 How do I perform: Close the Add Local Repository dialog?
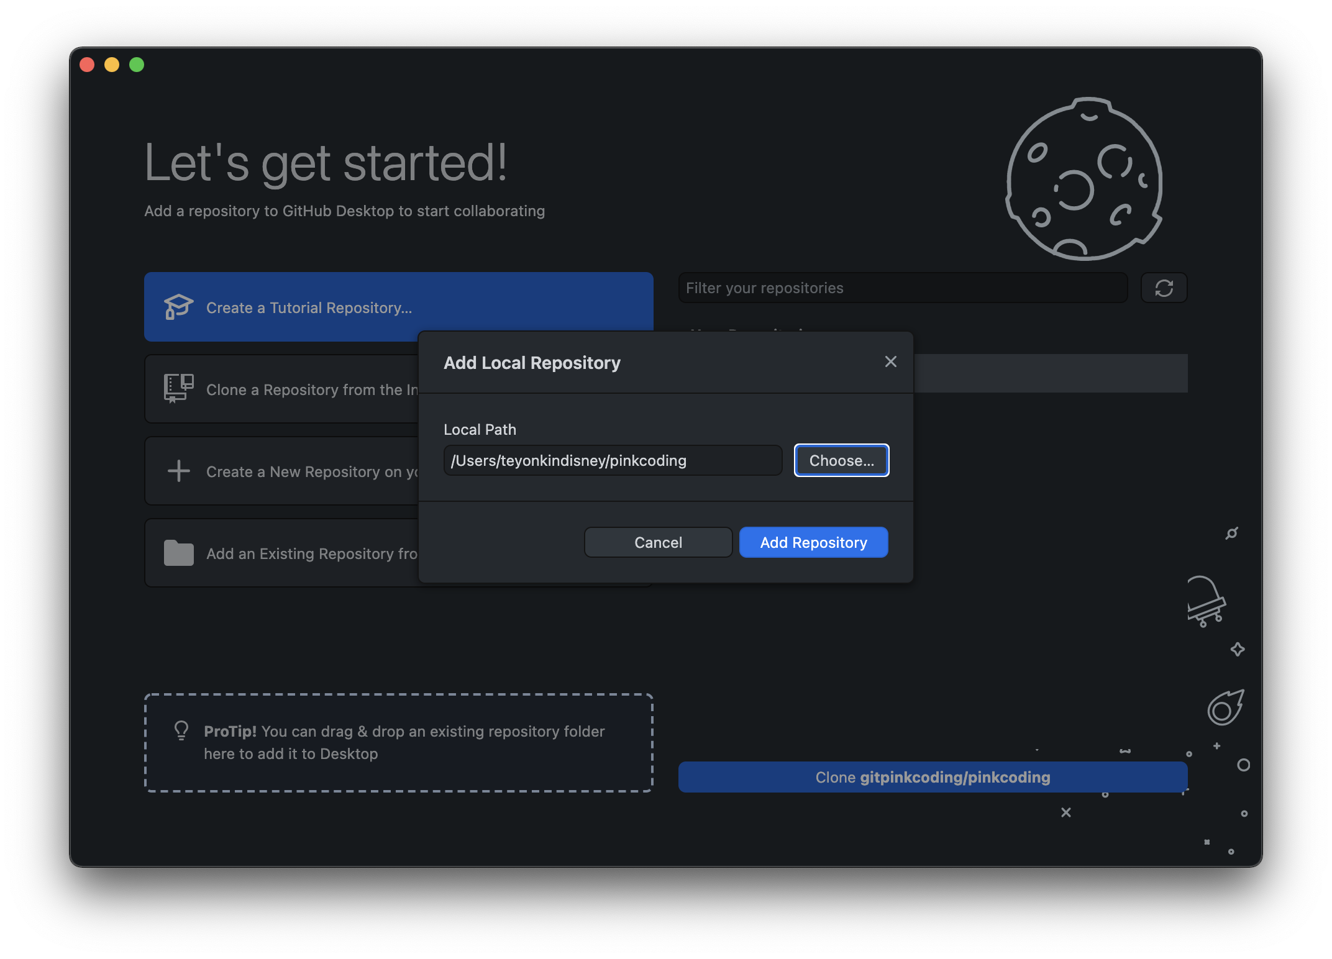[x=890, y=361]
